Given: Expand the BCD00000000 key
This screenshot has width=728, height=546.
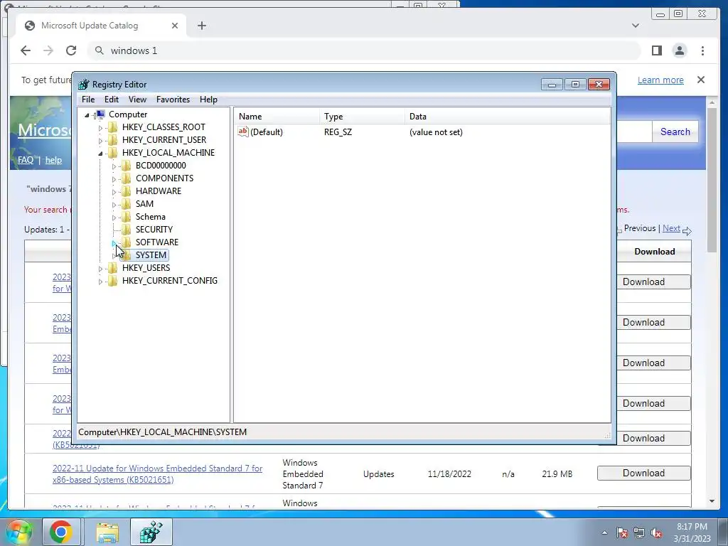Looking at the screenshot, I should pos(114,166).
